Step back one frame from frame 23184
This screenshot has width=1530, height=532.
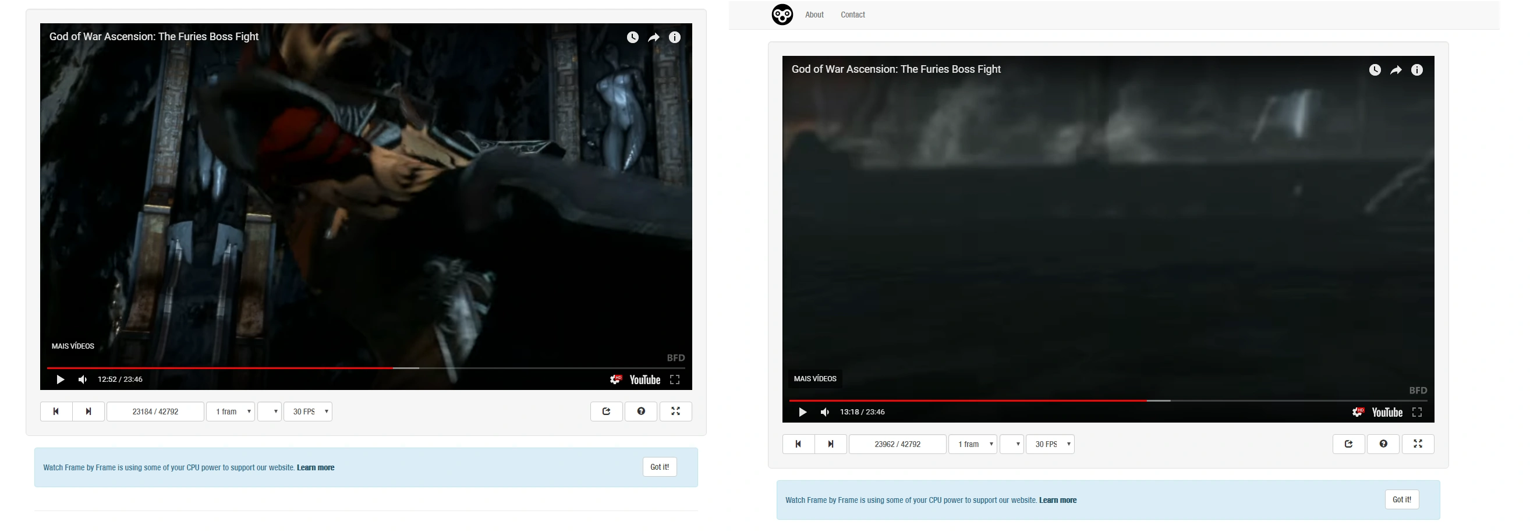(56, 412)
